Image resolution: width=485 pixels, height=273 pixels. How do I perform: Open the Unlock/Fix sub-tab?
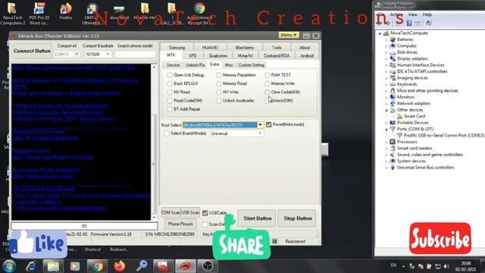(x=196, y=65)
